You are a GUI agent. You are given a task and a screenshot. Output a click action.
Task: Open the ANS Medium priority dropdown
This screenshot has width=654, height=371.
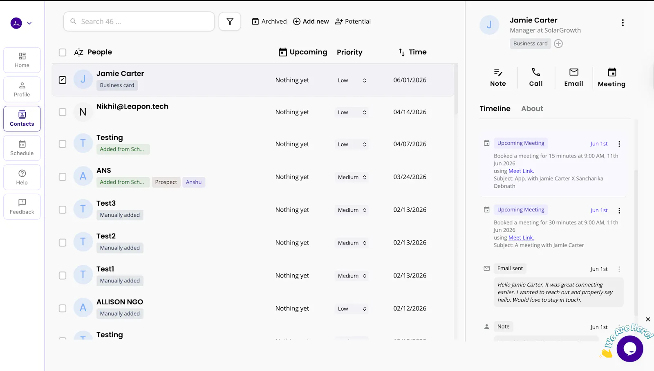click(x=352, y=177)
